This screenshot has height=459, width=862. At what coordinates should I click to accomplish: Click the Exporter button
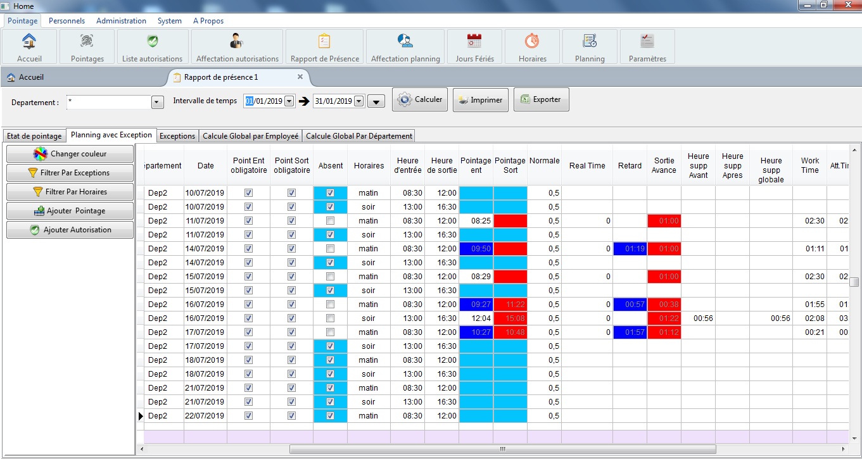[541, 100]
